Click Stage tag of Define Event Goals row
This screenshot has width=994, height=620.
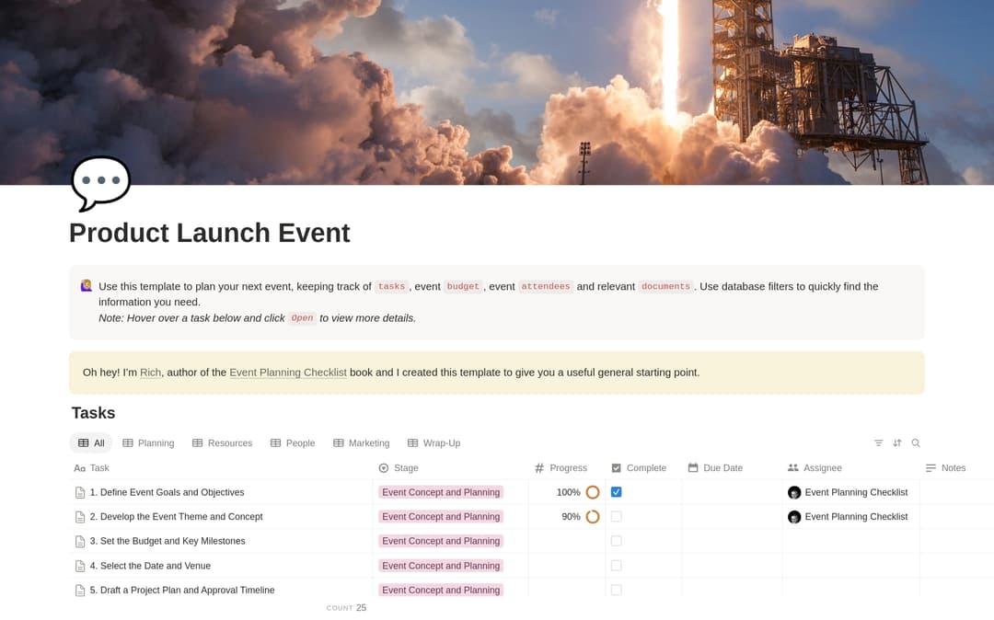(x=441, y=492)
